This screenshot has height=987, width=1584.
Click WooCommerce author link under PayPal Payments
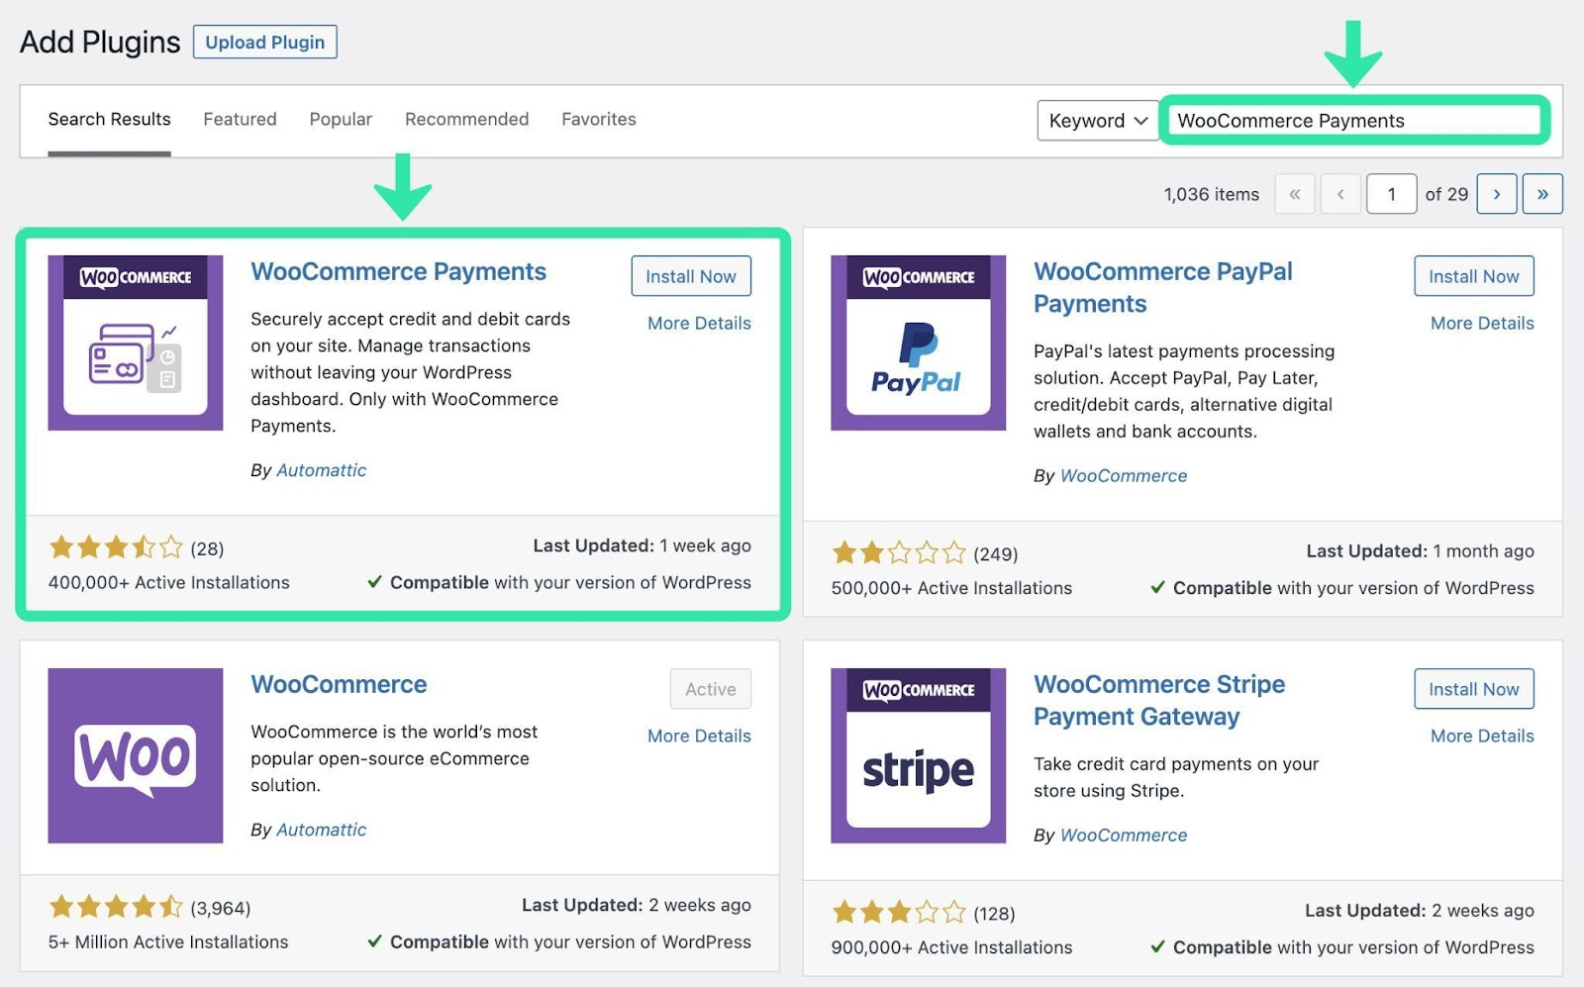(x=1124, y=476)
